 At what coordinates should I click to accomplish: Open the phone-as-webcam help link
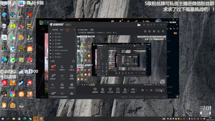click(x=60, y=97)
